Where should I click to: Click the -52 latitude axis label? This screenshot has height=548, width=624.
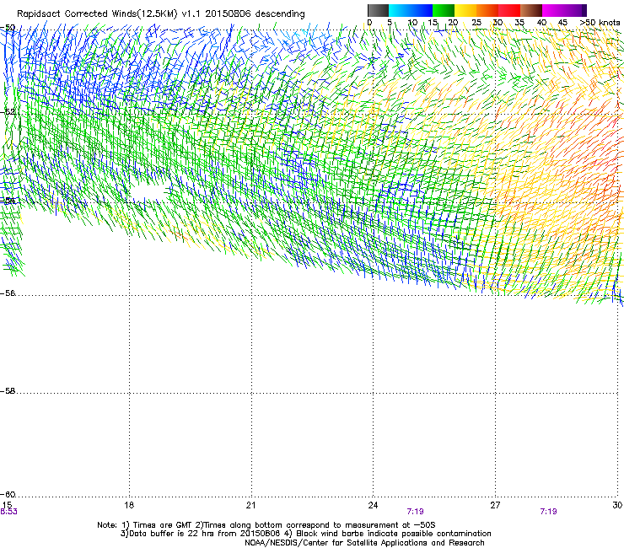[8, 112]
